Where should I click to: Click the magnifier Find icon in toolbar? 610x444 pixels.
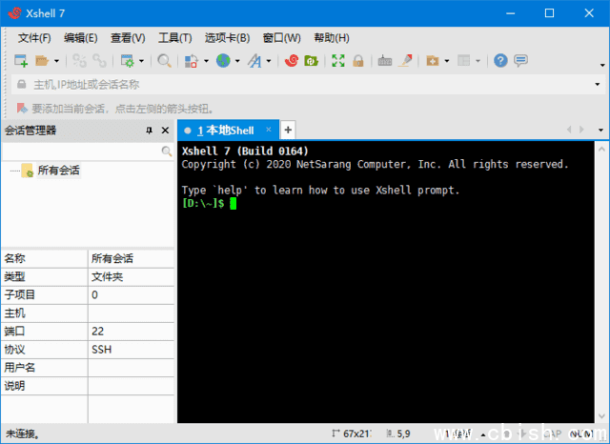[164, 61]
